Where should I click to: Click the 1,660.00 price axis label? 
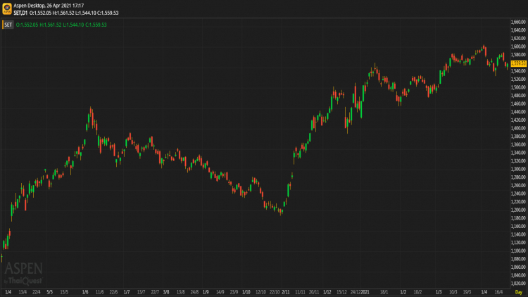pos(518,22)
